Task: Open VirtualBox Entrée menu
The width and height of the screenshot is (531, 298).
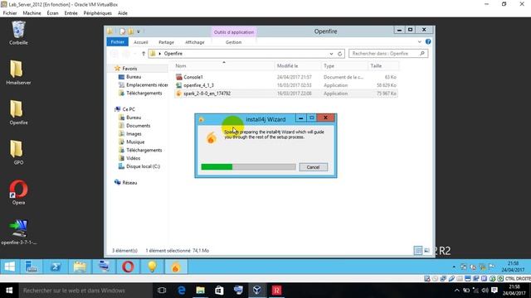Action: tap(71, 13)
